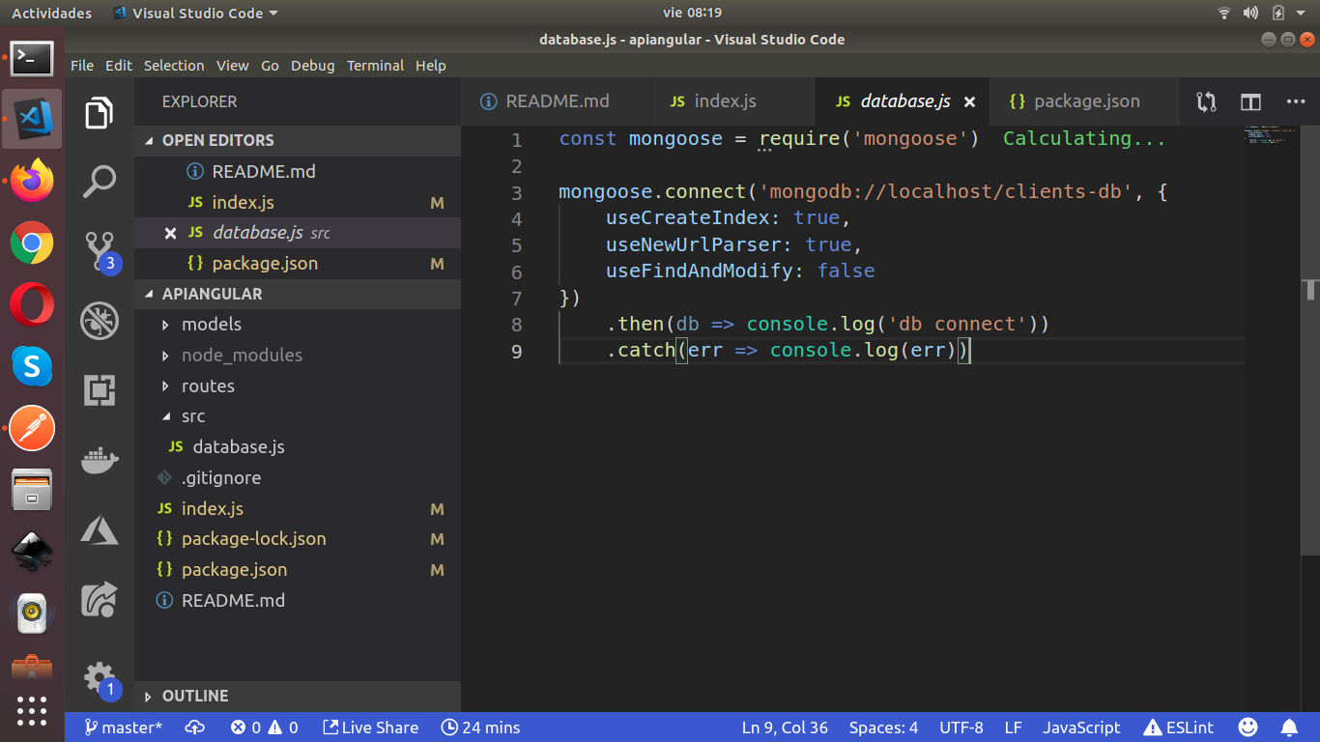The height and width of the screenshot is (742, 1320).
Task: Expand the node_modules folder
Action: 298,356
